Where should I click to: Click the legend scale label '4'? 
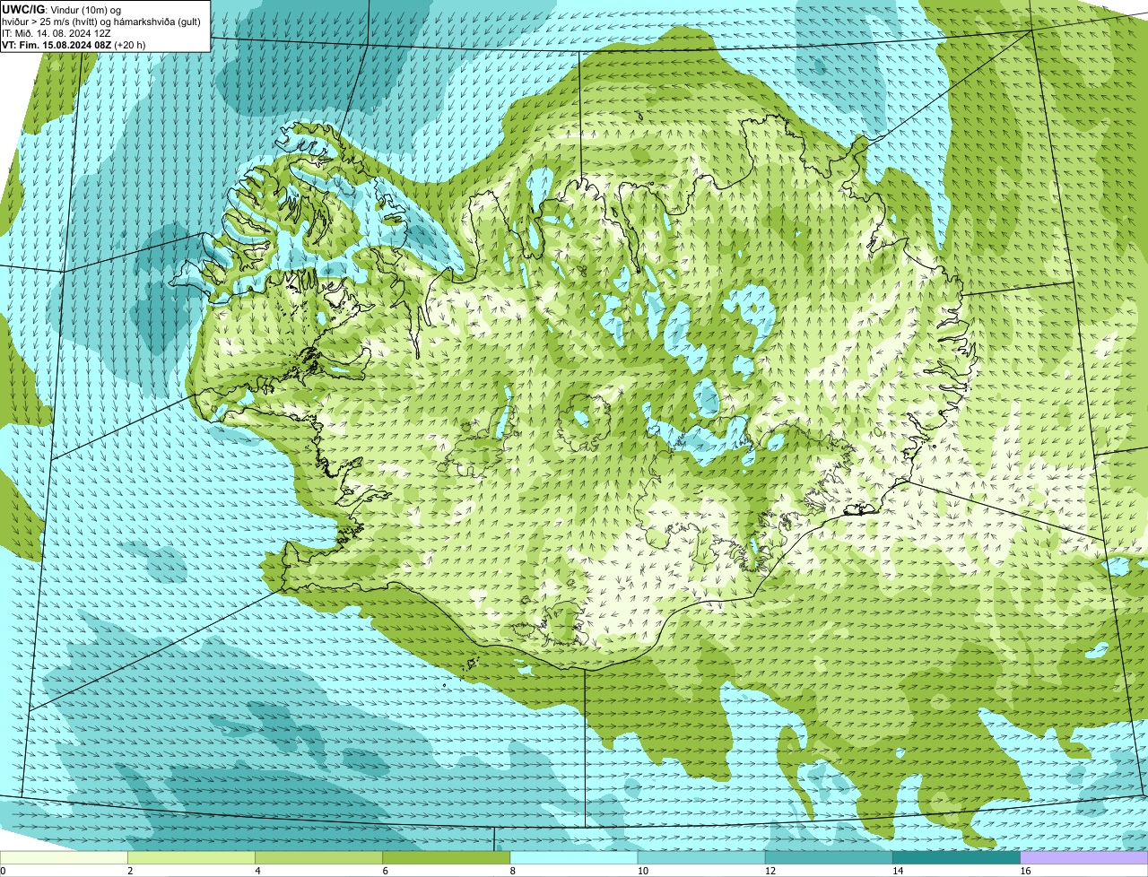[x=257, y=871]
